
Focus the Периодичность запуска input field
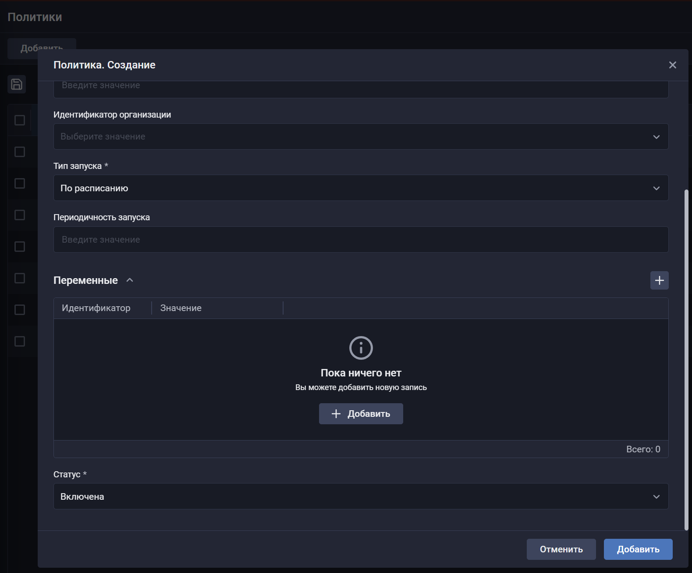coord(360,240)
